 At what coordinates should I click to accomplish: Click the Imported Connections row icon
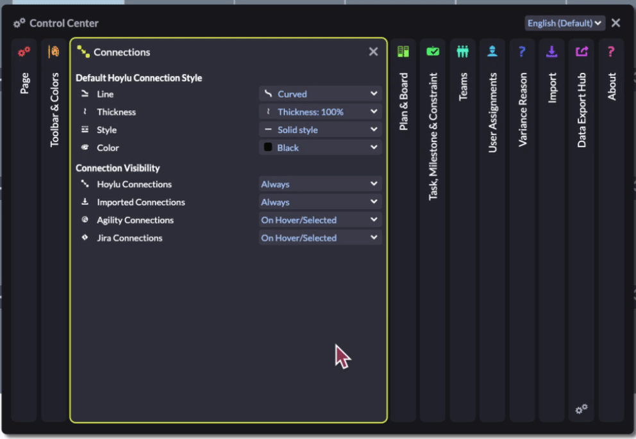(85, 202)
